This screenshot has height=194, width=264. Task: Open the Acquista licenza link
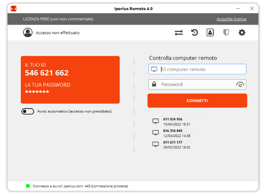(231, 19)
